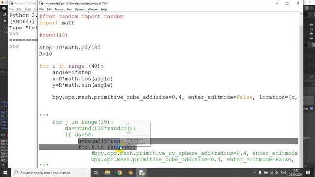Open Edit menu in Python Shell window
The height and width of the screenshot is (177, 315).
(19, 9)
